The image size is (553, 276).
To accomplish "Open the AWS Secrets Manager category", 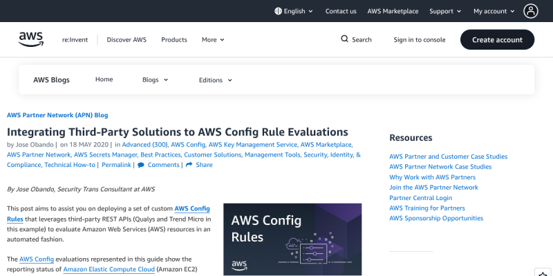I will point(105,155).
